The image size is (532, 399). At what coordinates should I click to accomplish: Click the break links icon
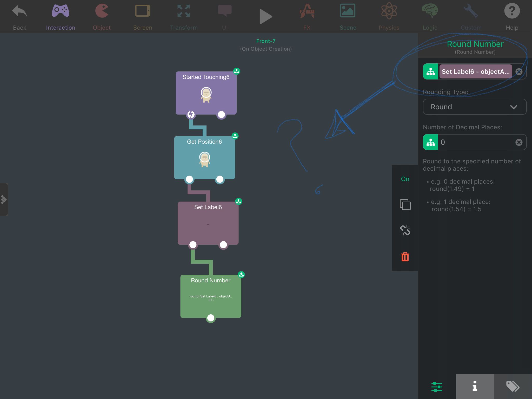click(x=405, y=230)
